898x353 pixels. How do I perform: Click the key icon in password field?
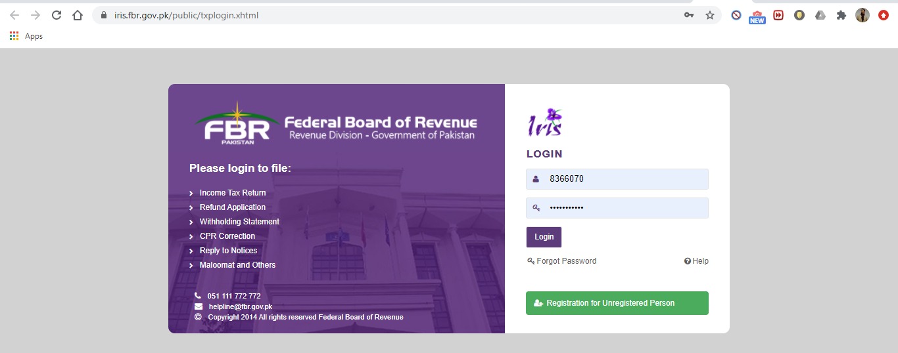[536, 208]
